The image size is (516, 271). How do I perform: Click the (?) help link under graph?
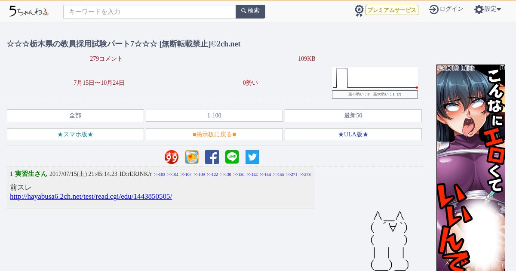click(399, 94)
